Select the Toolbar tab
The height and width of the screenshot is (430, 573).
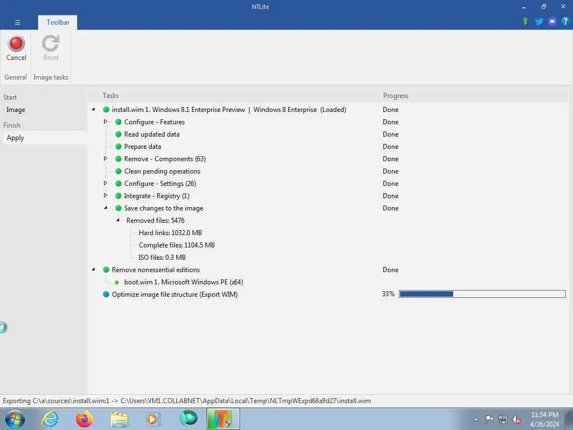tap(58, 22)
